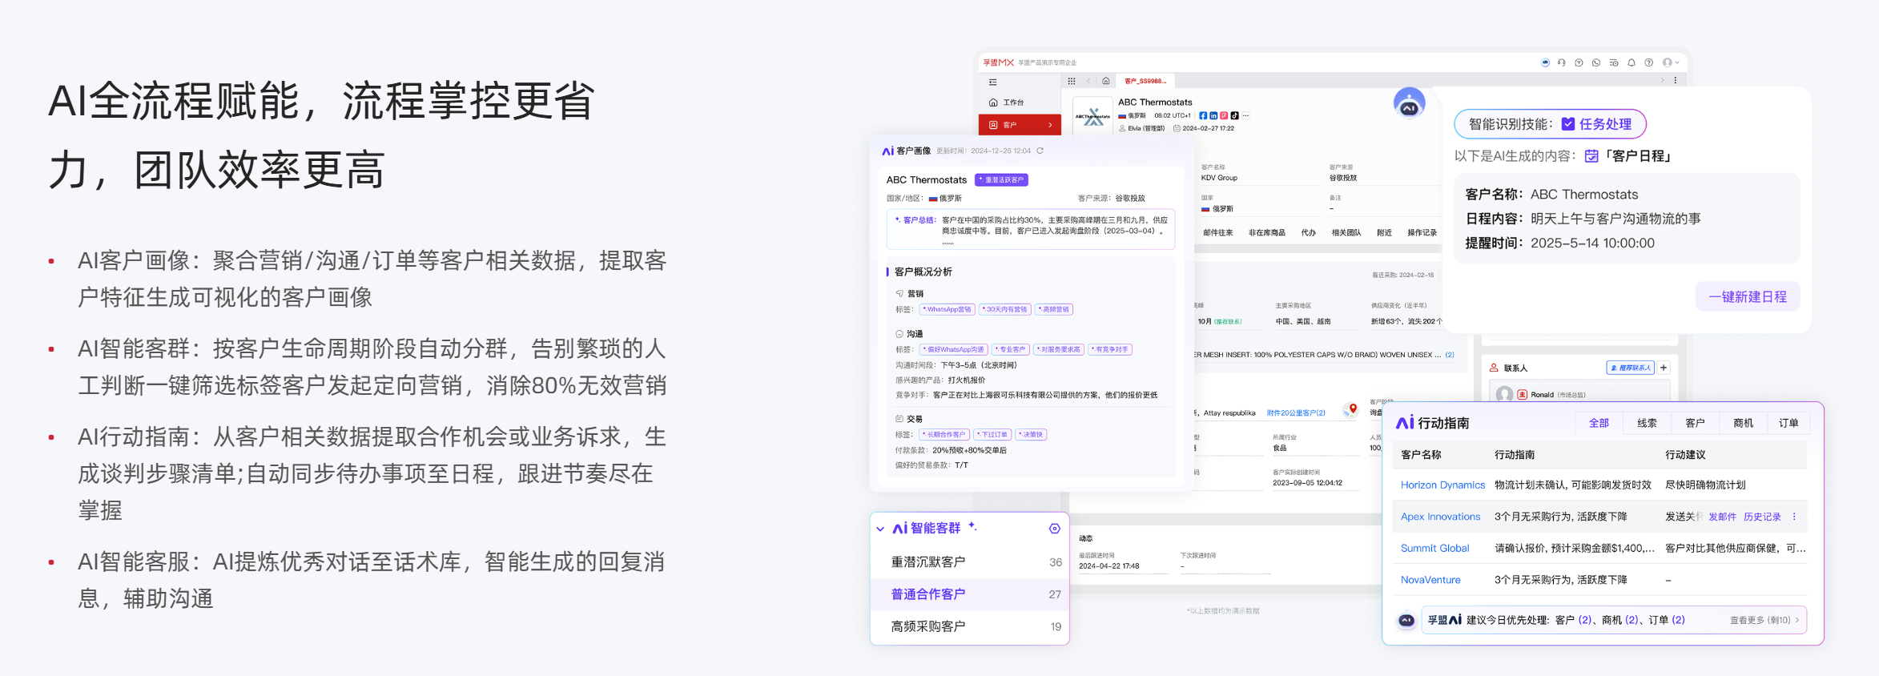Screen dimensions: 1879x676
Task: Open the 邮件往来 tab
Action: click(1218, 233)
